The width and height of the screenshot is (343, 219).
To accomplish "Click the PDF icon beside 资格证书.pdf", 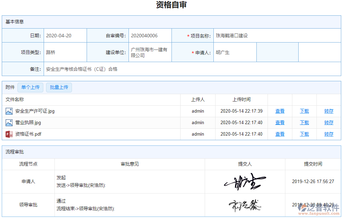I will pos(8,134).
